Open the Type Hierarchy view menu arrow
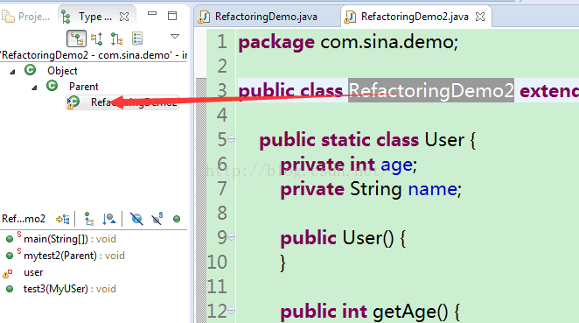Image resolution: width=579 pixels, height=323 pixels. pyautogui.click(x=175, y=36)
